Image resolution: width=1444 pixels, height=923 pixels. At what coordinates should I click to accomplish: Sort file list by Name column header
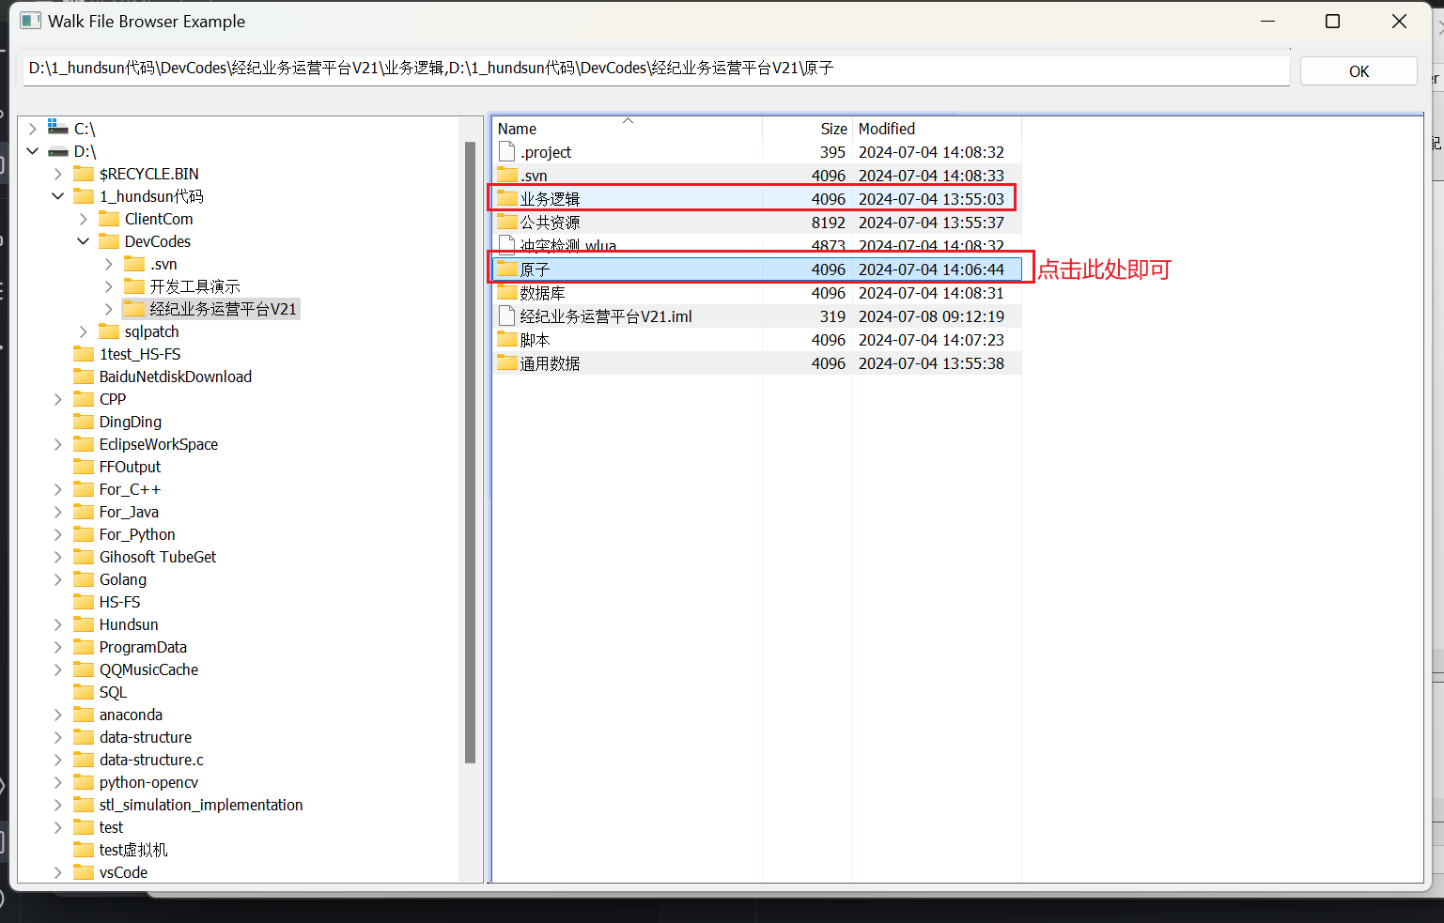564,129
